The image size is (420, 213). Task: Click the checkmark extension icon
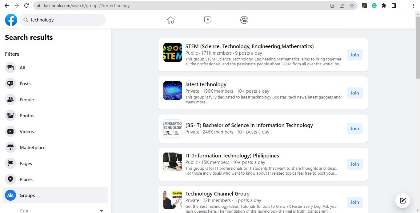coord(364,6)
